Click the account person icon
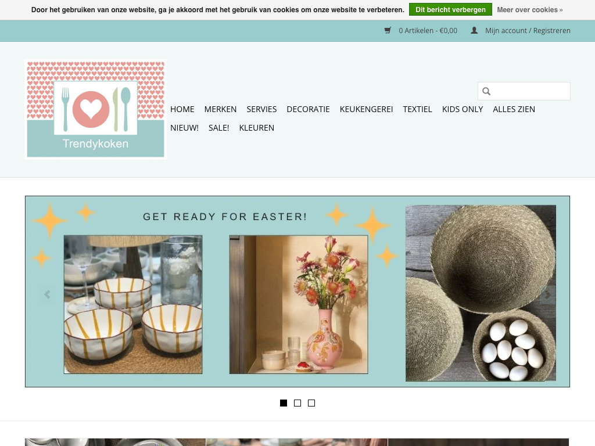595x446 pixels. pyautogui.click(x=474, y=31)
